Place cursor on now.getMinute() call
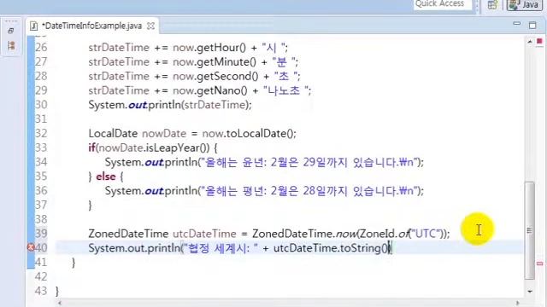The image size is (547, 307). coord(215,62)
